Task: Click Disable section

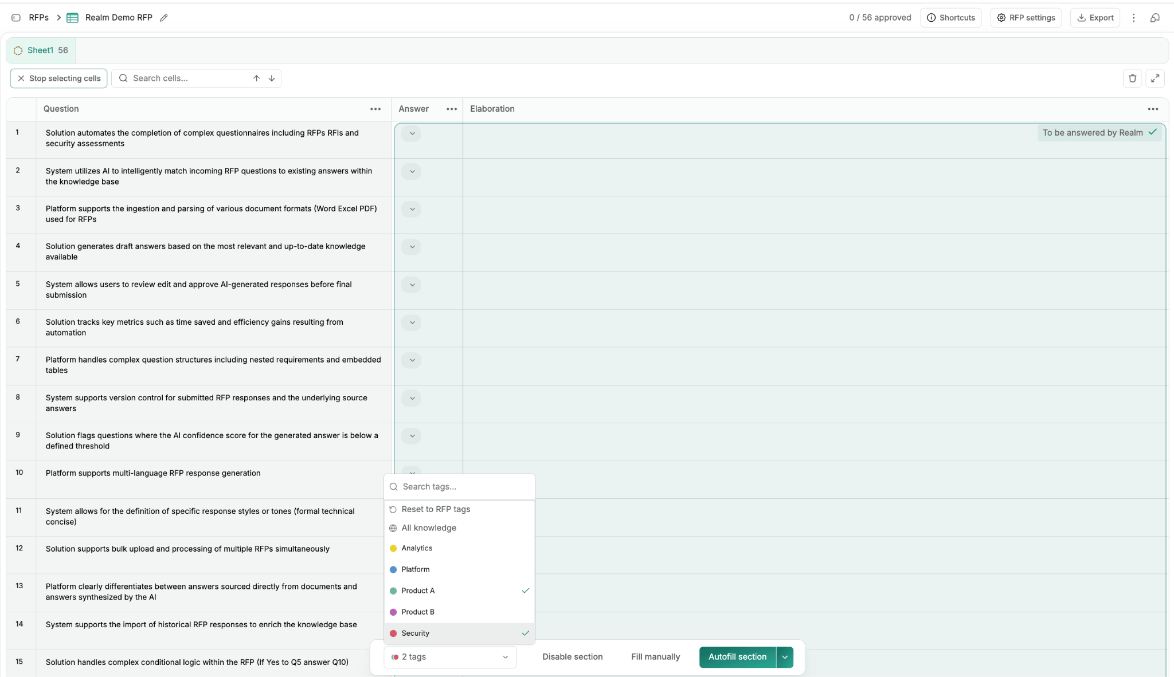Action: pyautogui.click(x=572, y=657)
